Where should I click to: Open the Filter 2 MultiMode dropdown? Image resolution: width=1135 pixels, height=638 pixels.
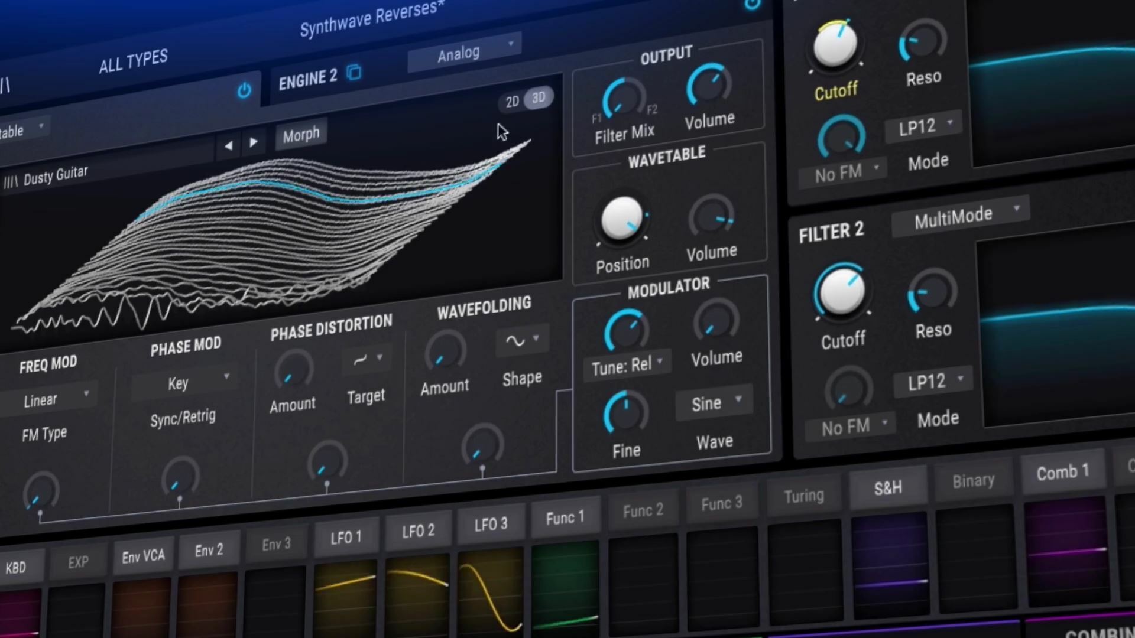point(961,216)
